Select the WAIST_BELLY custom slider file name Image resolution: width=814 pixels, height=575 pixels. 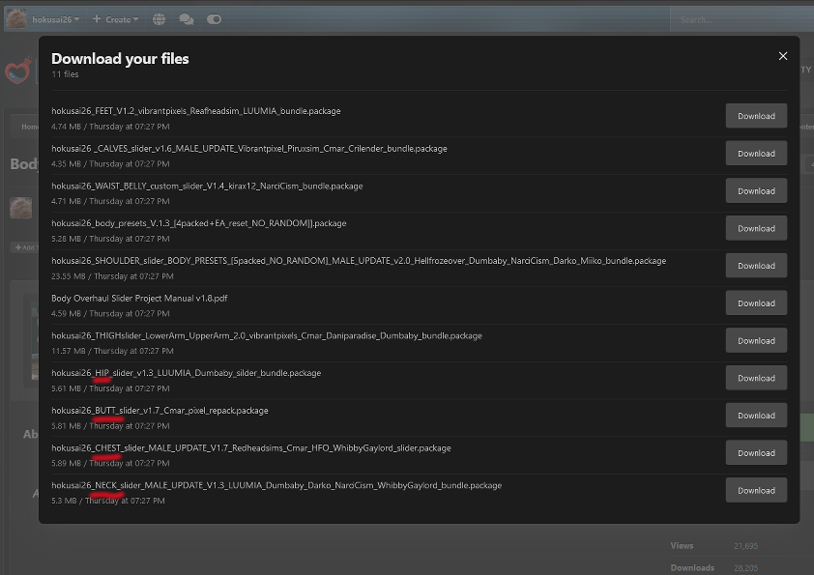click(207, 186)
